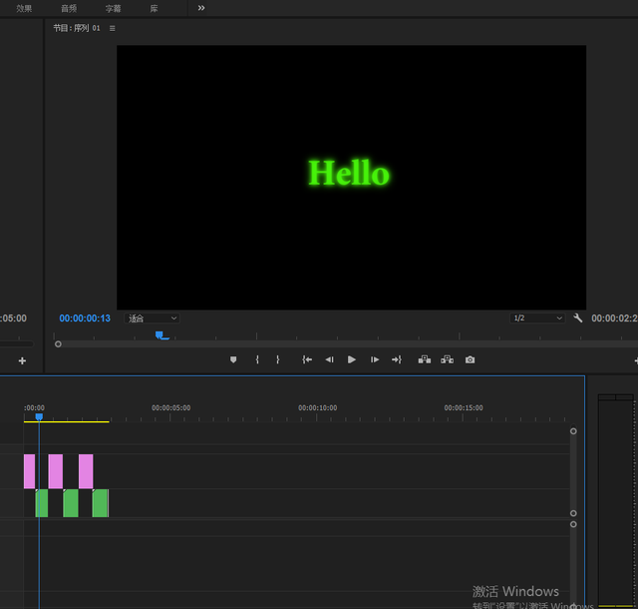Step back one frame

(x=329, y=359)
